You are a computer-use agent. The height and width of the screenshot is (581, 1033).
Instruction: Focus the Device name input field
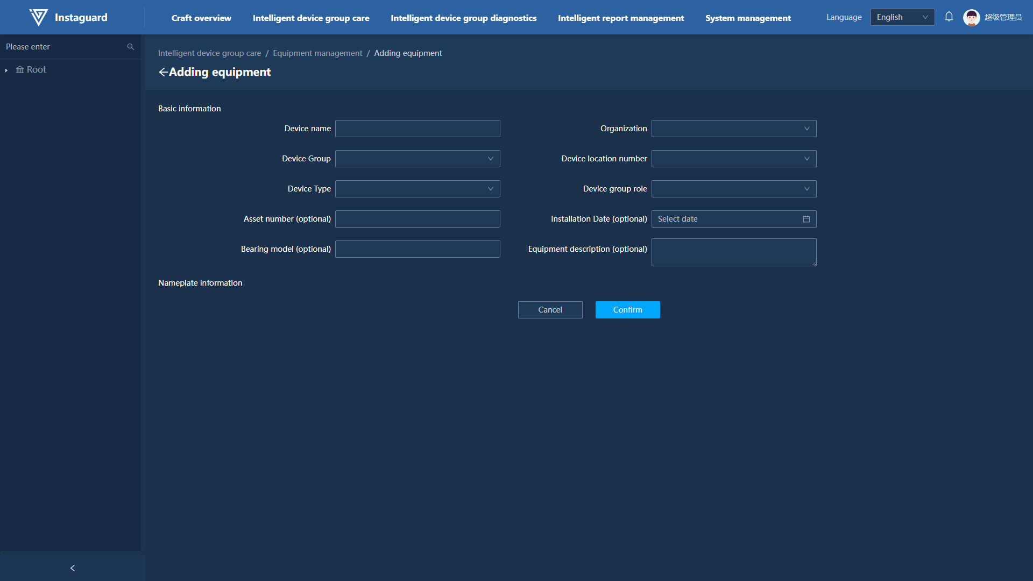coord(417,129)
